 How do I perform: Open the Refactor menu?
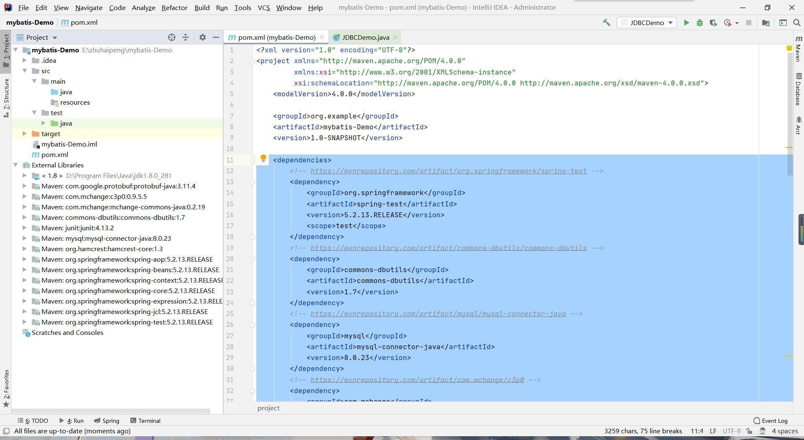coord(174,8)
